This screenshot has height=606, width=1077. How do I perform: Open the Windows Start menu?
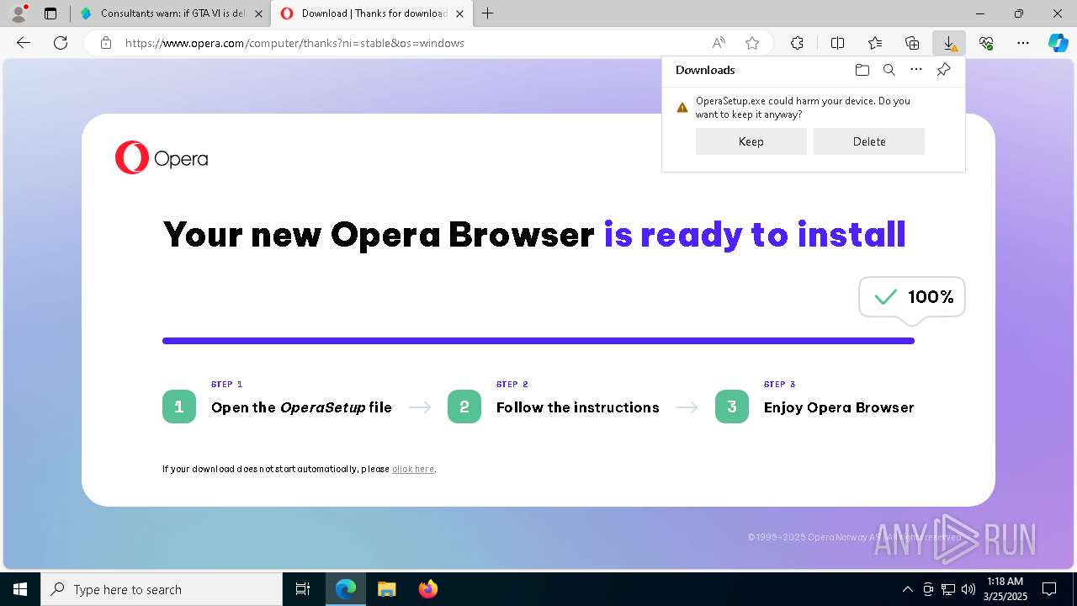(x=20, y=589)
